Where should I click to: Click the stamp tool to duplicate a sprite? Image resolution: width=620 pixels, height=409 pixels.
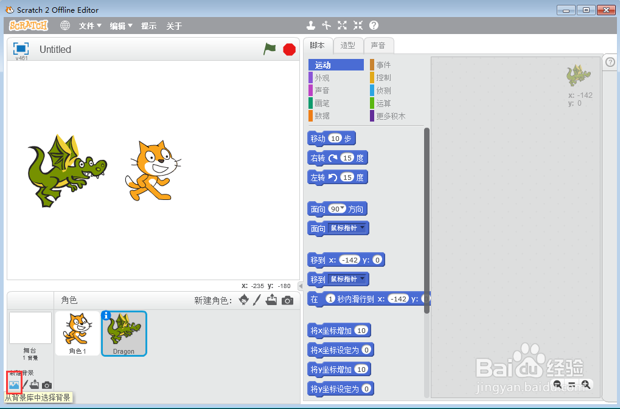[x=311, y=26]
